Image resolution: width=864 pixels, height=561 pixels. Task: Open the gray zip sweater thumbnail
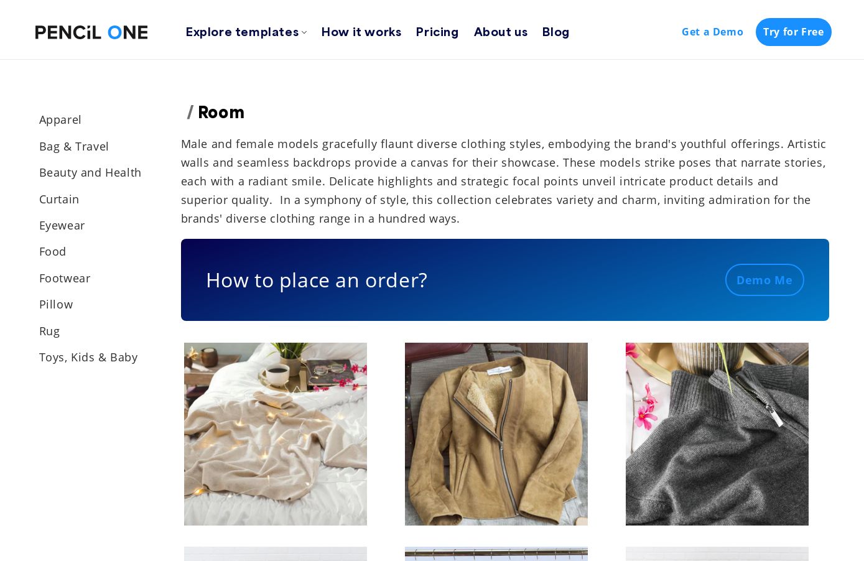(717, 434)
